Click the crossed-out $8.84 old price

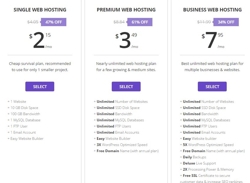(x=119, y=22)
